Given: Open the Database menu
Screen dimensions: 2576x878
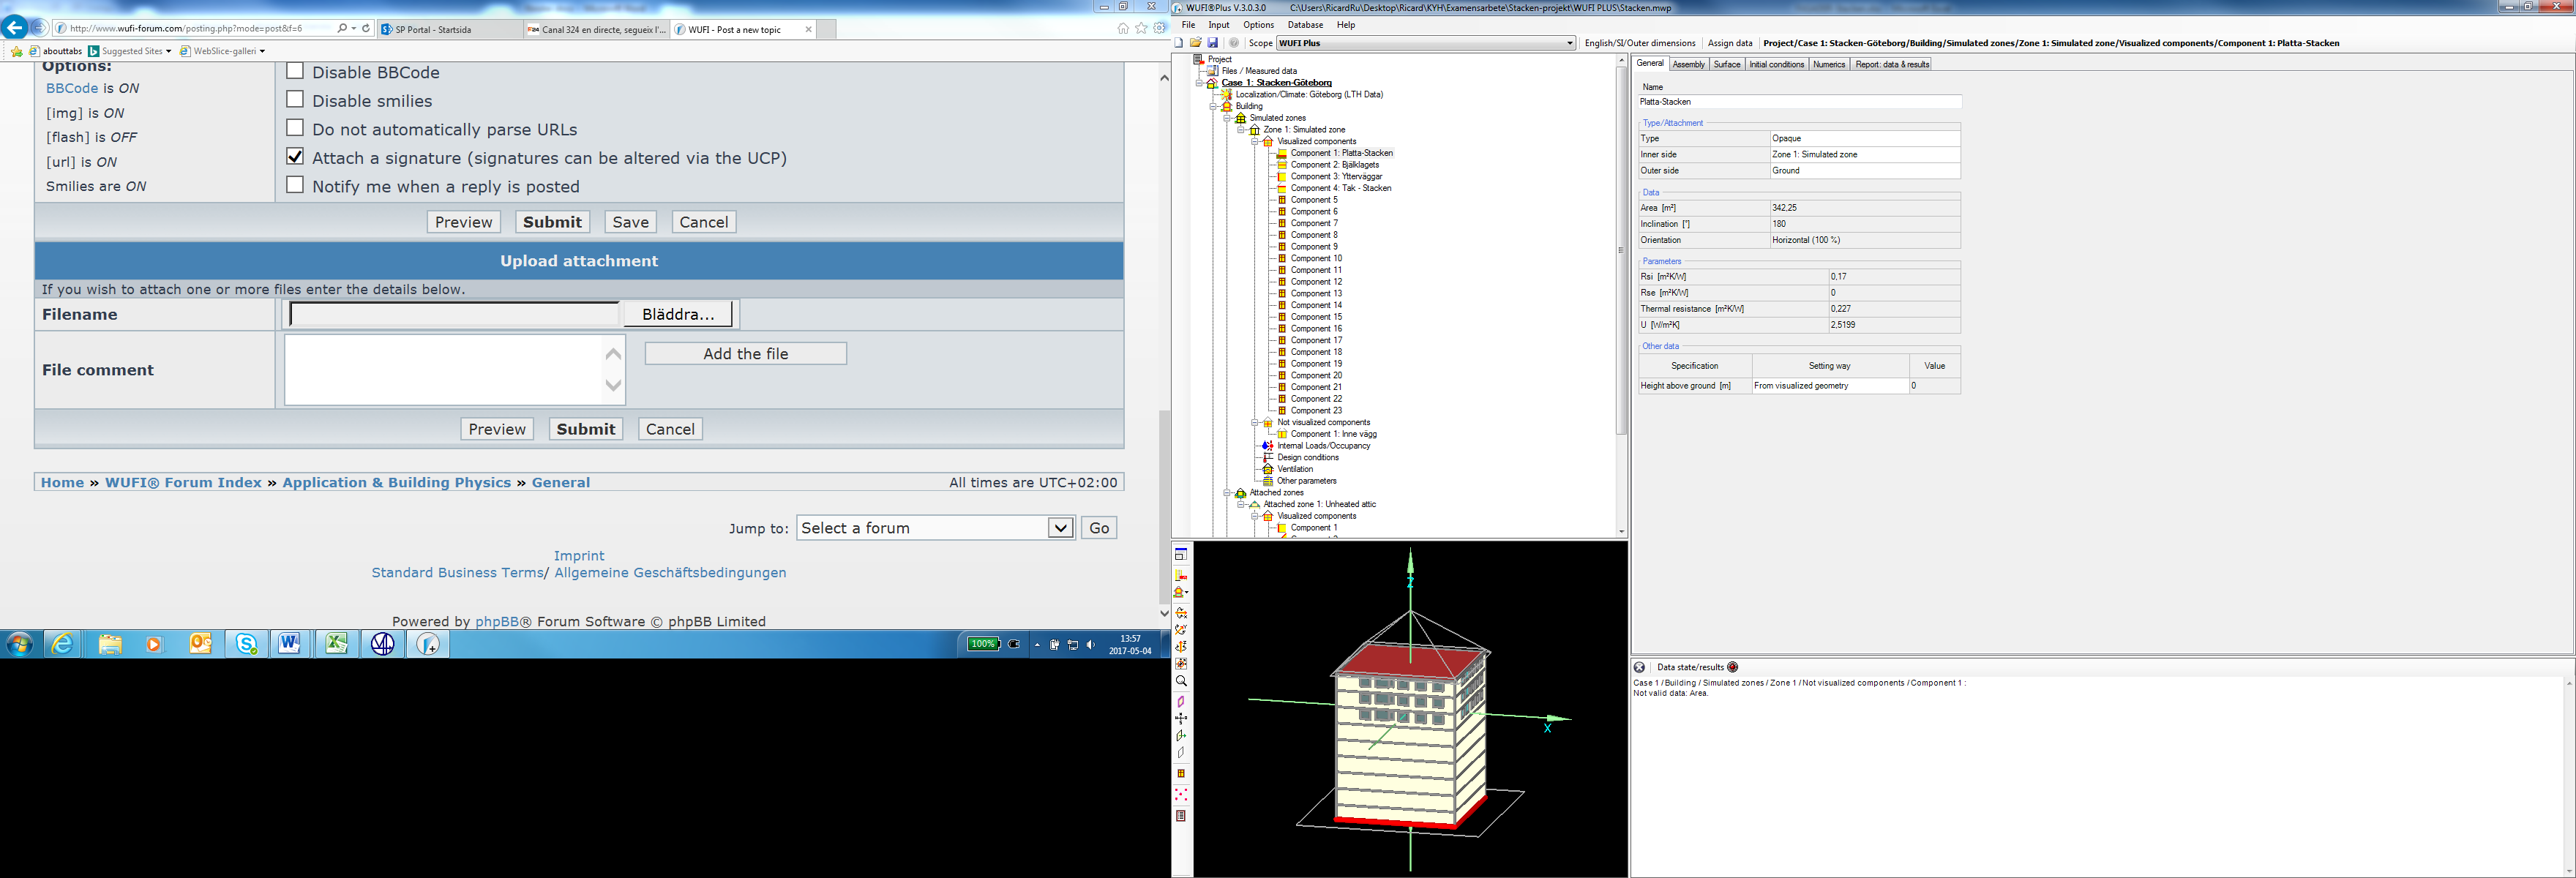Looking at the screenshot, I should [1305, 25].
